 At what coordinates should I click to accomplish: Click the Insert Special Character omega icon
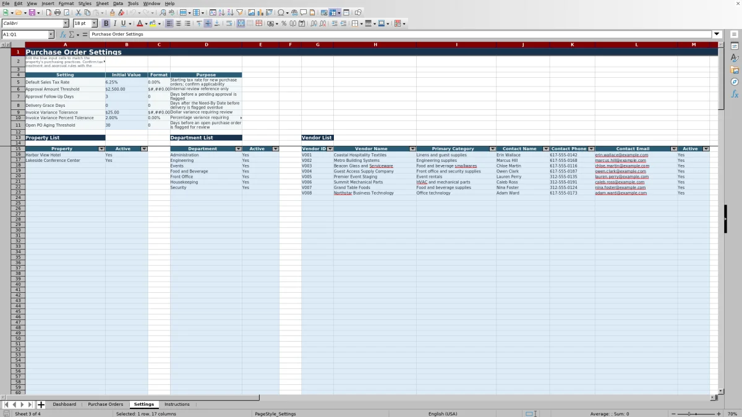click(x=281, y=12)
